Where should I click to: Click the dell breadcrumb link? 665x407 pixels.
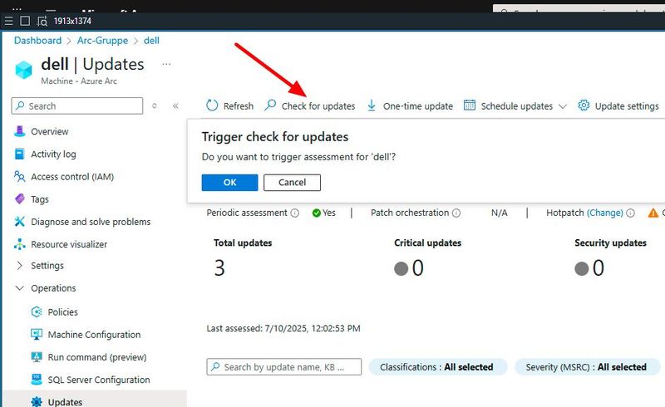[151, 40]
